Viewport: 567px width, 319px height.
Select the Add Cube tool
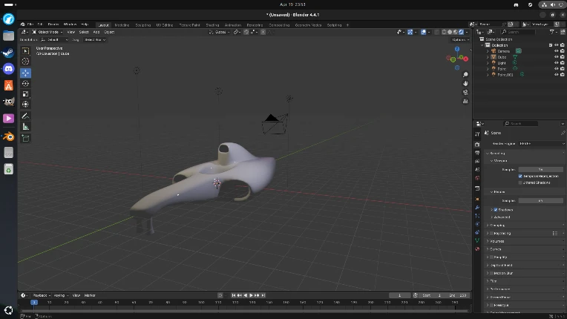coord(25,138)
